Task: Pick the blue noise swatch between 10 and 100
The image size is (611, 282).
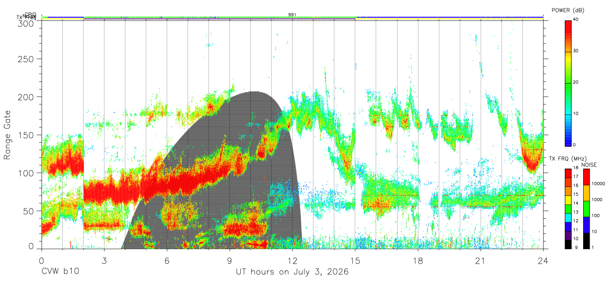Action: pos(587,224)
